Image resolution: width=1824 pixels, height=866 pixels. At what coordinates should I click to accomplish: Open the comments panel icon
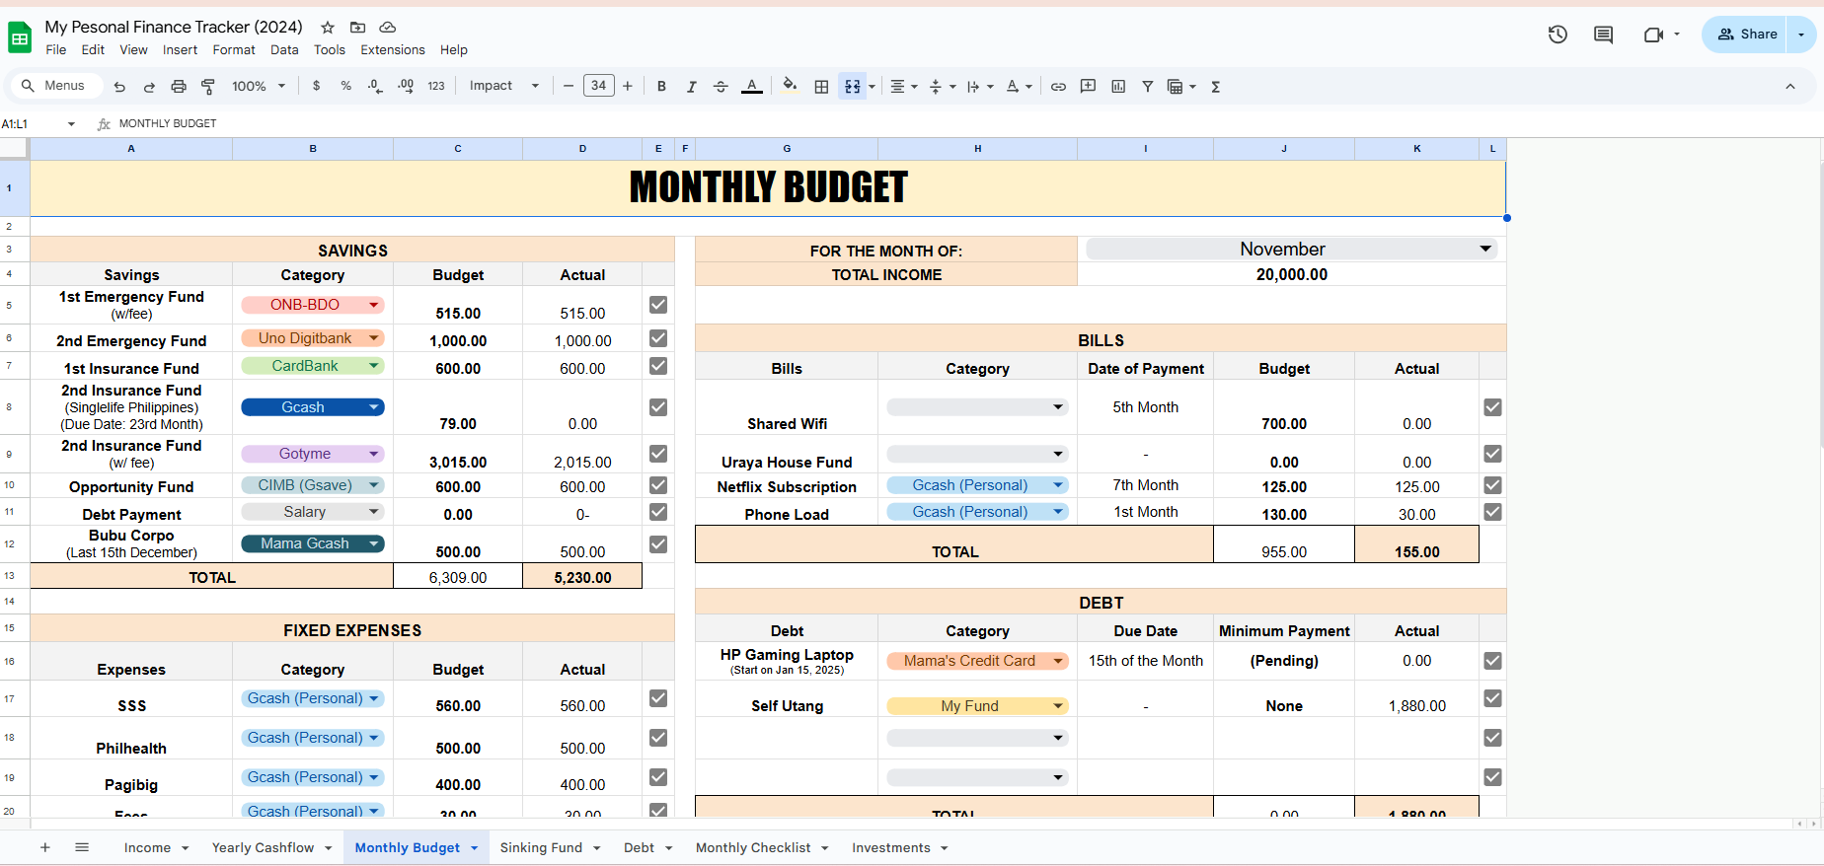[x=1604, y=35]
